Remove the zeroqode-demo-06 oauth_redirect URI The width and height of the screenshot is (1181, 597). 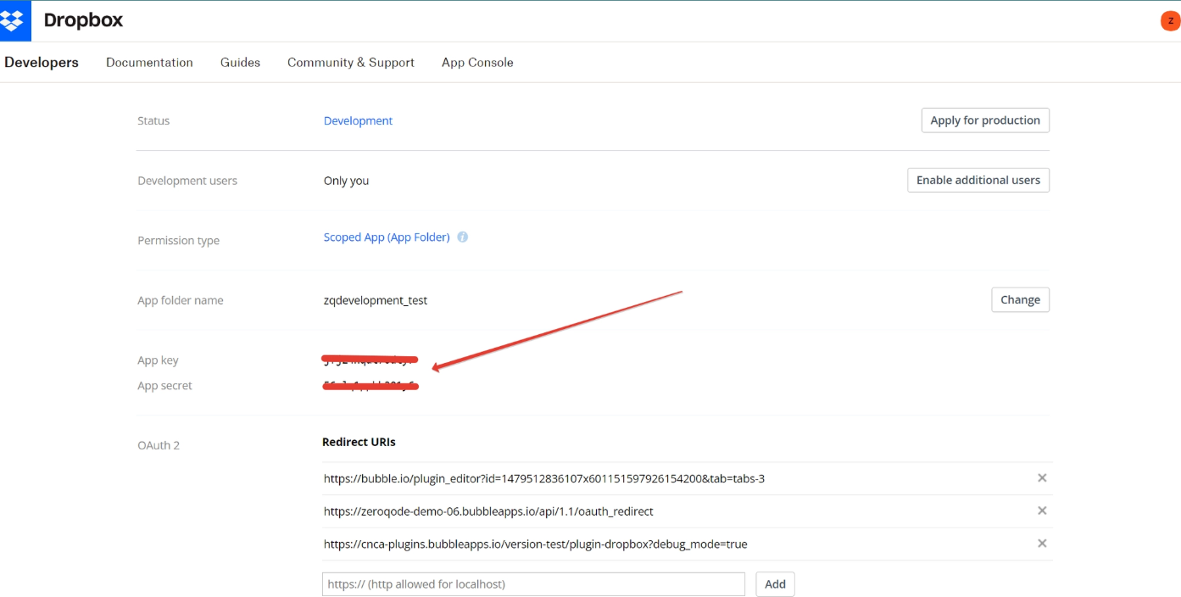pos(1042,511)
